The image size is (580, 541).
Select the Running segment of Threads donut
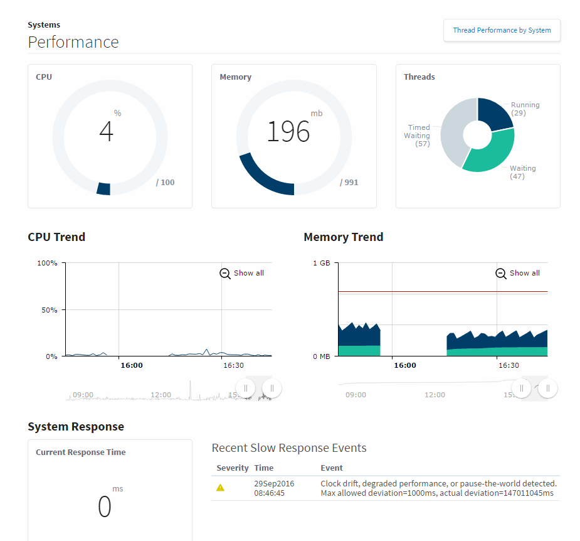pos(495,113)
